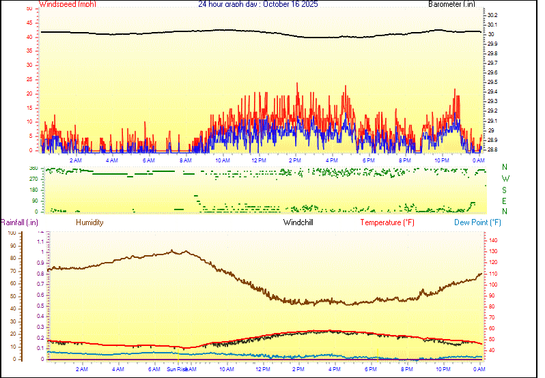Click the W wind direction label

point(505,179)
